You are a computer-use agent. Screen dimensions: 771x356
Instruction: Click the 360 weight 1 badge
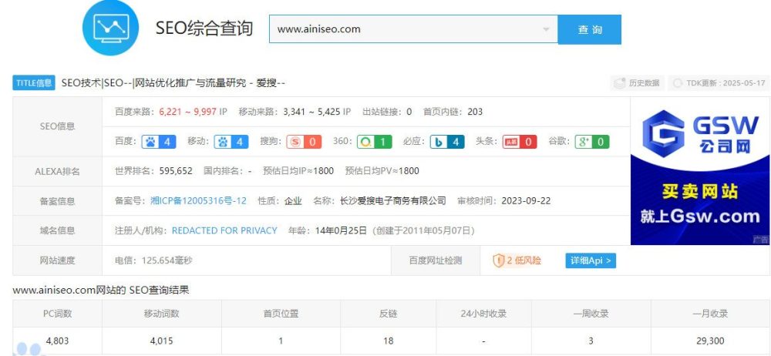374,142
